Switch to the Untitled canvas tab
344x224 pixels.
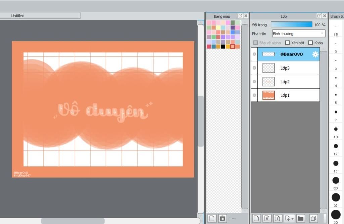click(40, 16)
